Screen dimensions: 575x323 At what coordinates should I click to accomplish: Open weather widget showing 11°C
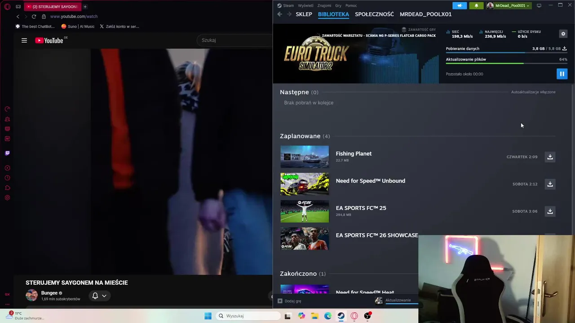25,315
